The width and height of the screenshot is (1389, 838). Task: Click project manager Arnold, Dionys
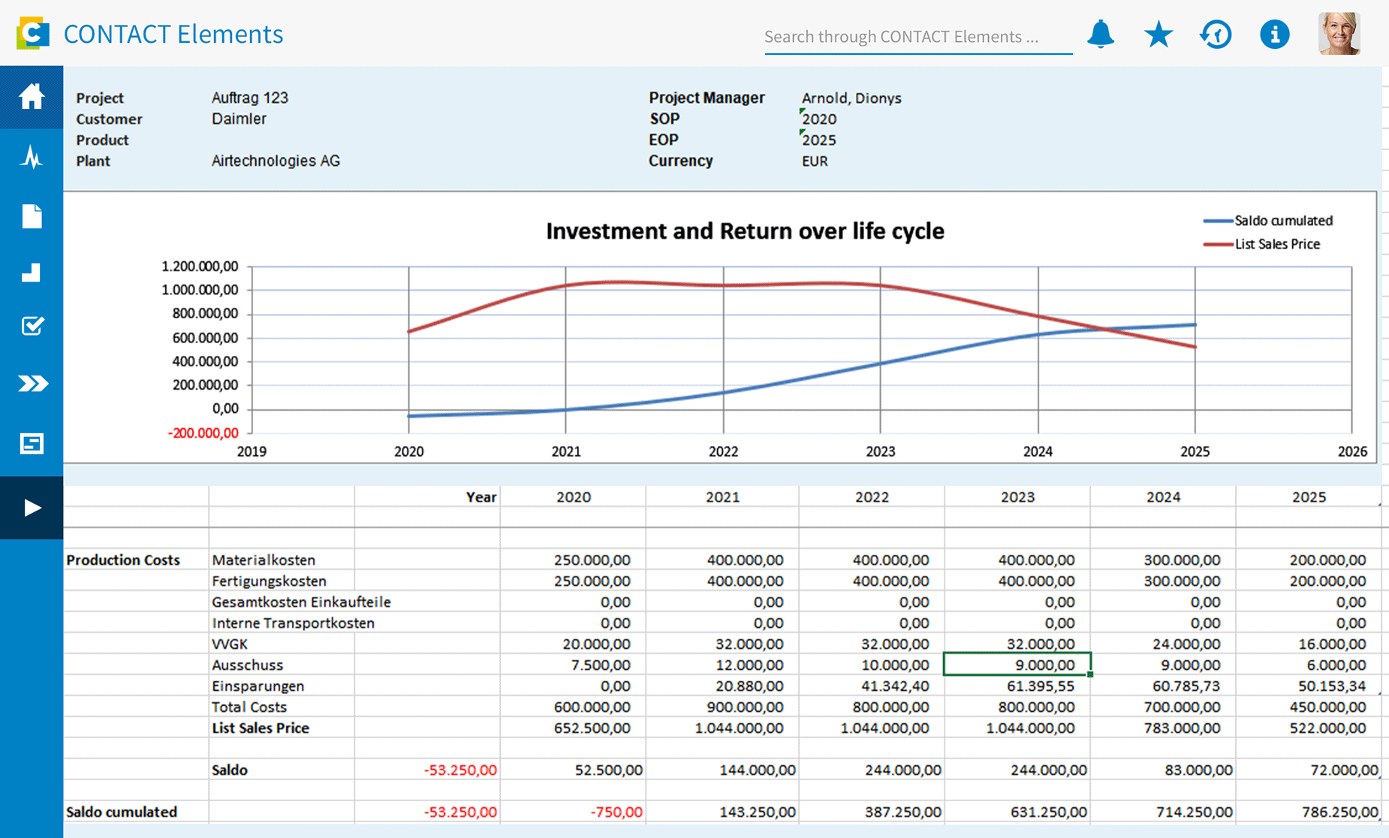click(851, 98)
